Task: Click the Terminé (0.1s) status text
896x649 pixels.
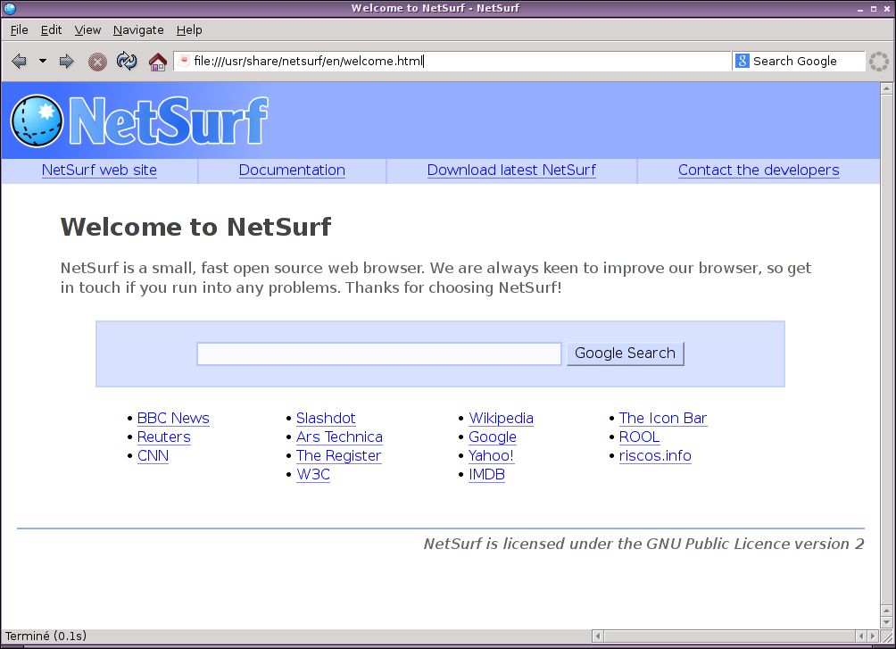Action: coord(46,636)
